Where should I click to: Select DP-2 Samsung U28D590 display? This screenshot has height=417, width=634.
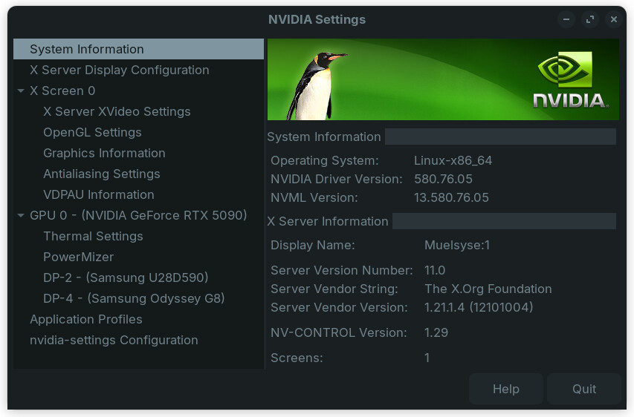click(126, 278)
